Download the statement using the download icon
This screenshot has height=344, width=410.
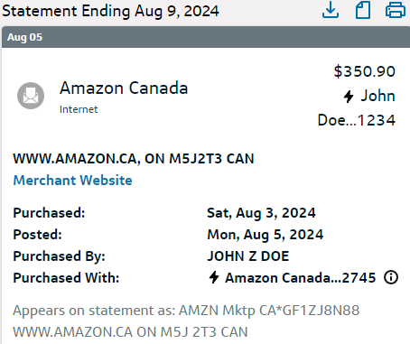[x=331, y=10]
